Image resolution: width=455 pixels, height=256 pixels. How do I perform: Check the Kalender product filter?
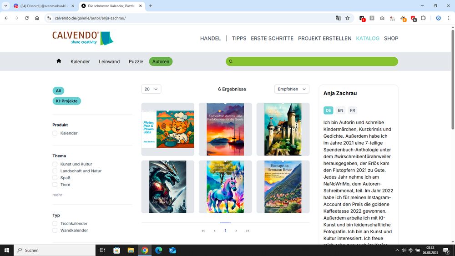click(x=55, y=133)
